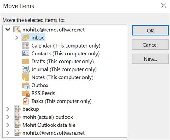170x140 pixels.
Task: Click the Notes sticky note icon
Action: [26, 77]
